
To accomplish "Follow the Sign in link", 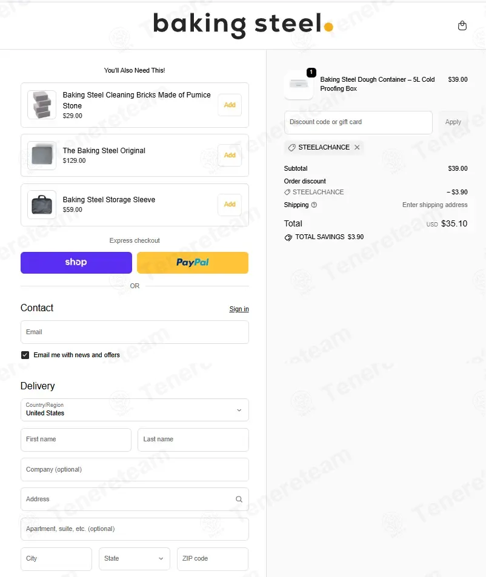I will pyautogui.click(x=239, y=309).
